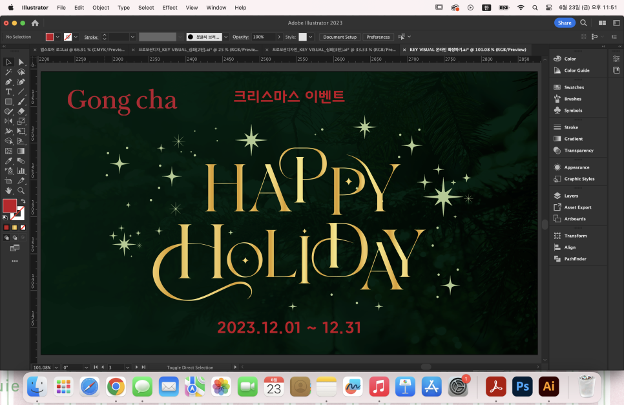
Task: Select the Hand tool
Action: tap(8, 191)
